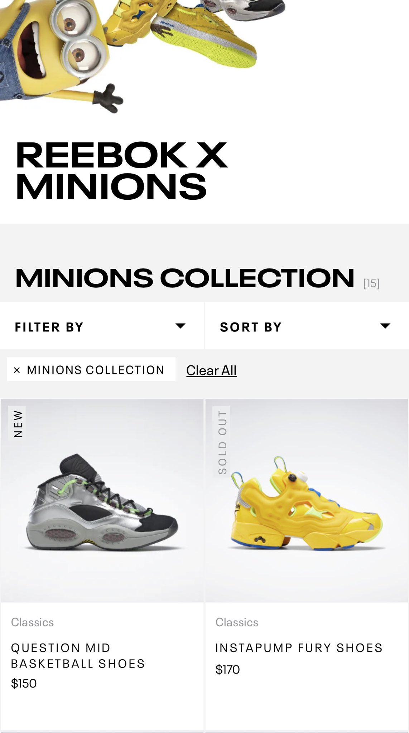Screen dimensions: 409x733
Task: Click the NEW badge on first product
Action: tap(17, 423)
